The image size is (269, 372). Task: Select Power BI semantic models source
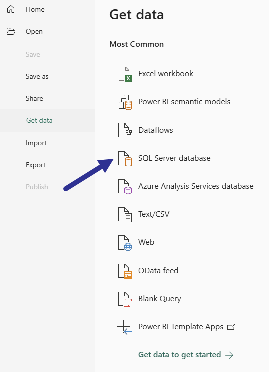(184, 102)
